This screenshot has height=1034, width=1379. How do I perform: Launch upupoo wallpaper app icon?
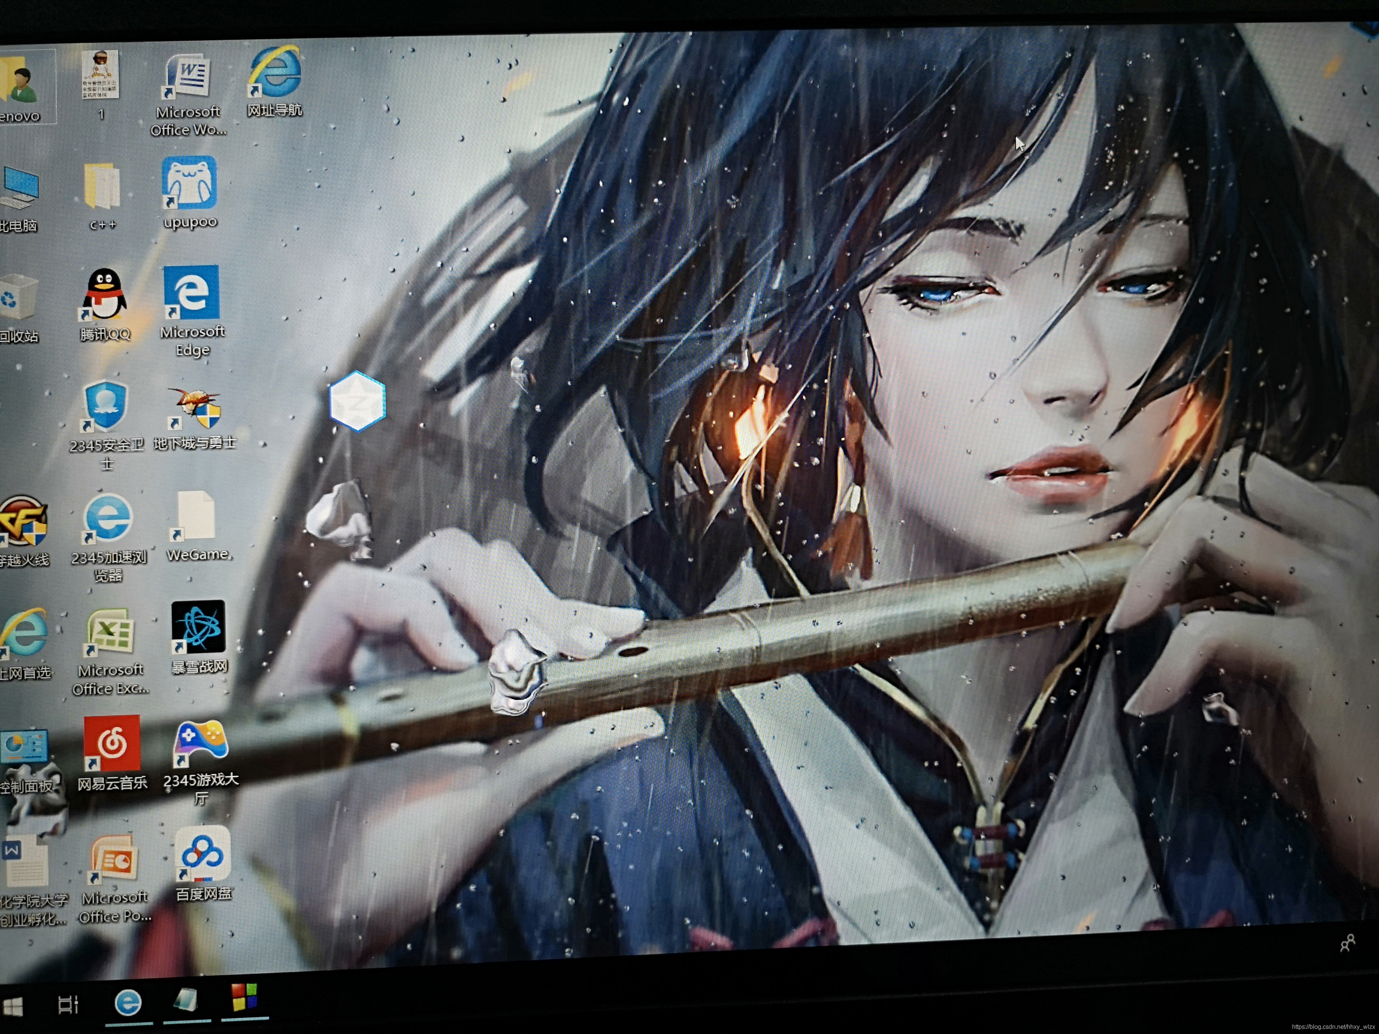pos(189,183)
